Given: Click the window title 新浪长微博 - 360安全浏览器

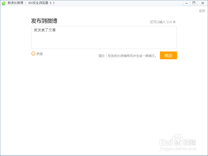Looking at the screenshot, I should (31, 3).
